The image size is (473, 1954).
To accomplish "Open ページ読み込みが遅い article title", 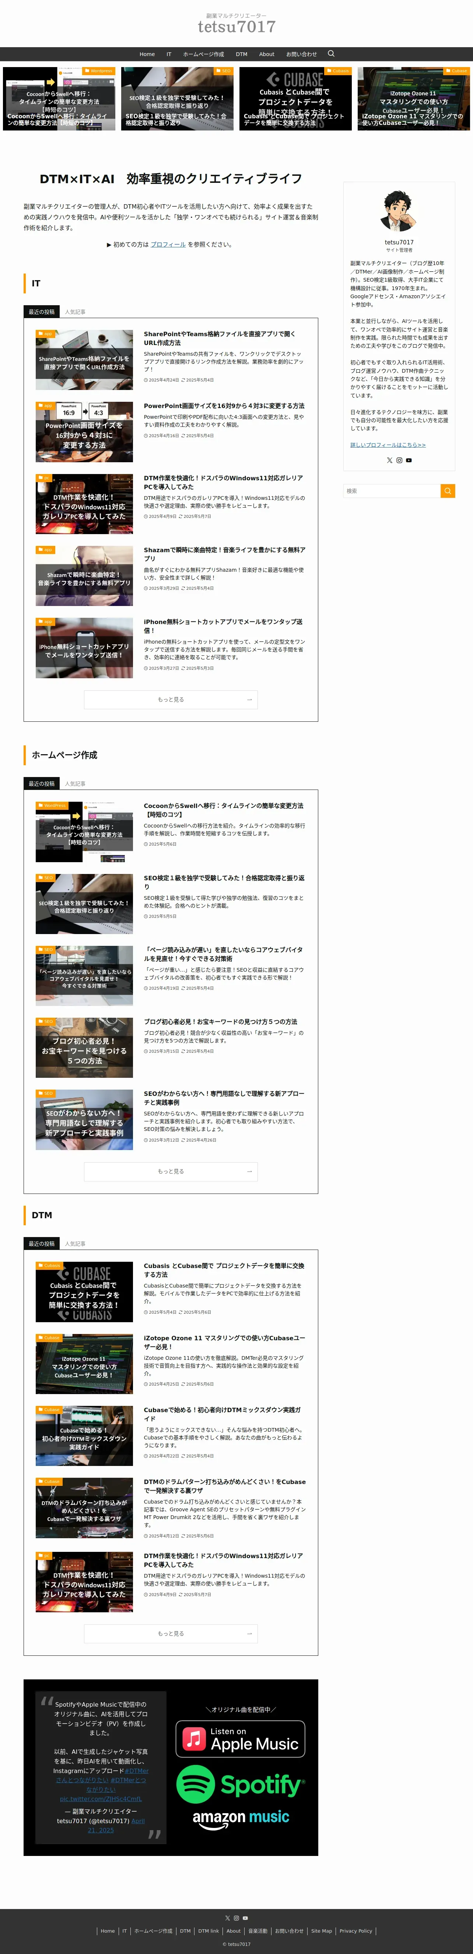I will point(224,954).
